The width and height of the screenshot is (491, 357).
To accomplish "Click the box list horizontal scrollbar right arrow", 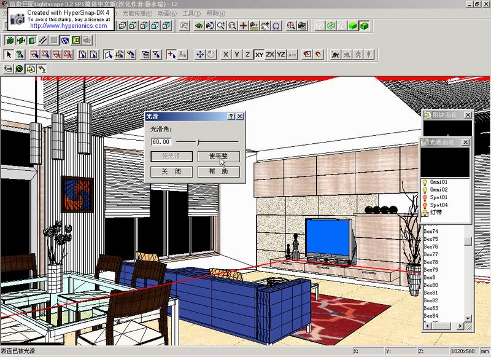I will [460, 326].
